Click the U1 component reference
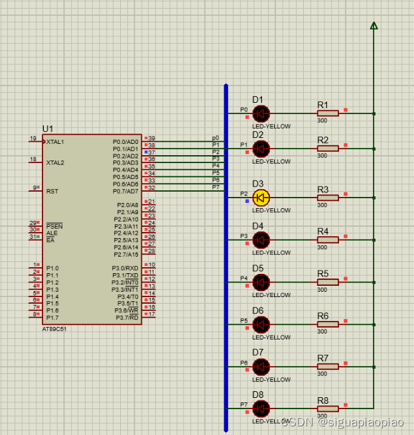 coord(48,129)
